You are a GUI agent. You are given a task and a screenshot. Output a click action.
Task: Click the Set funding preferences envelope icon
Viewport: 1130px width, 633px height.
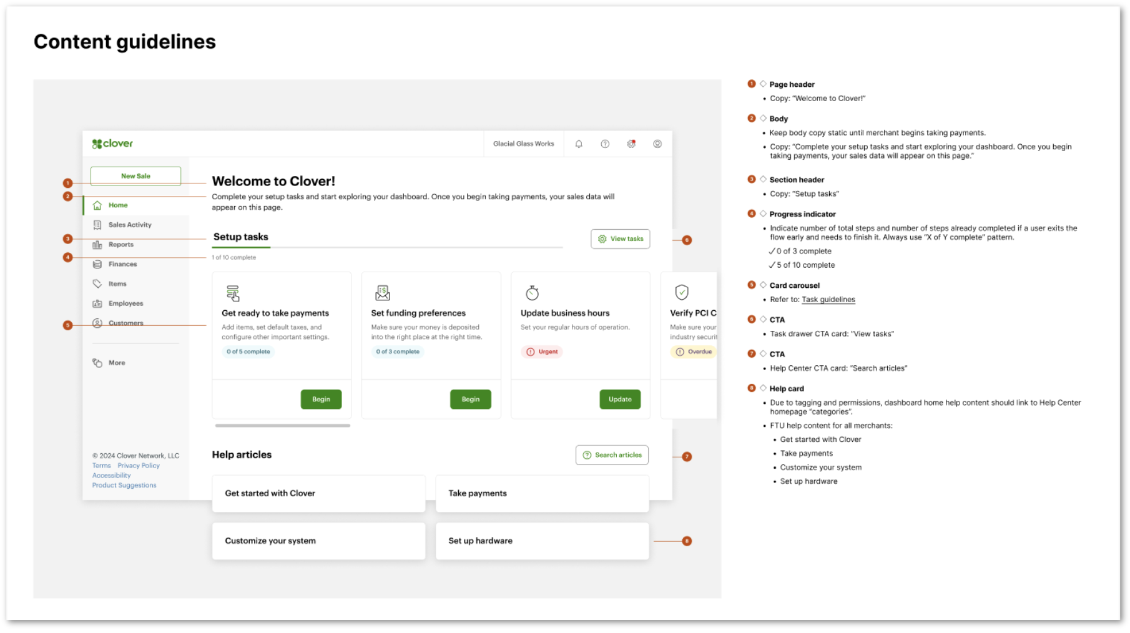[383, 293]
